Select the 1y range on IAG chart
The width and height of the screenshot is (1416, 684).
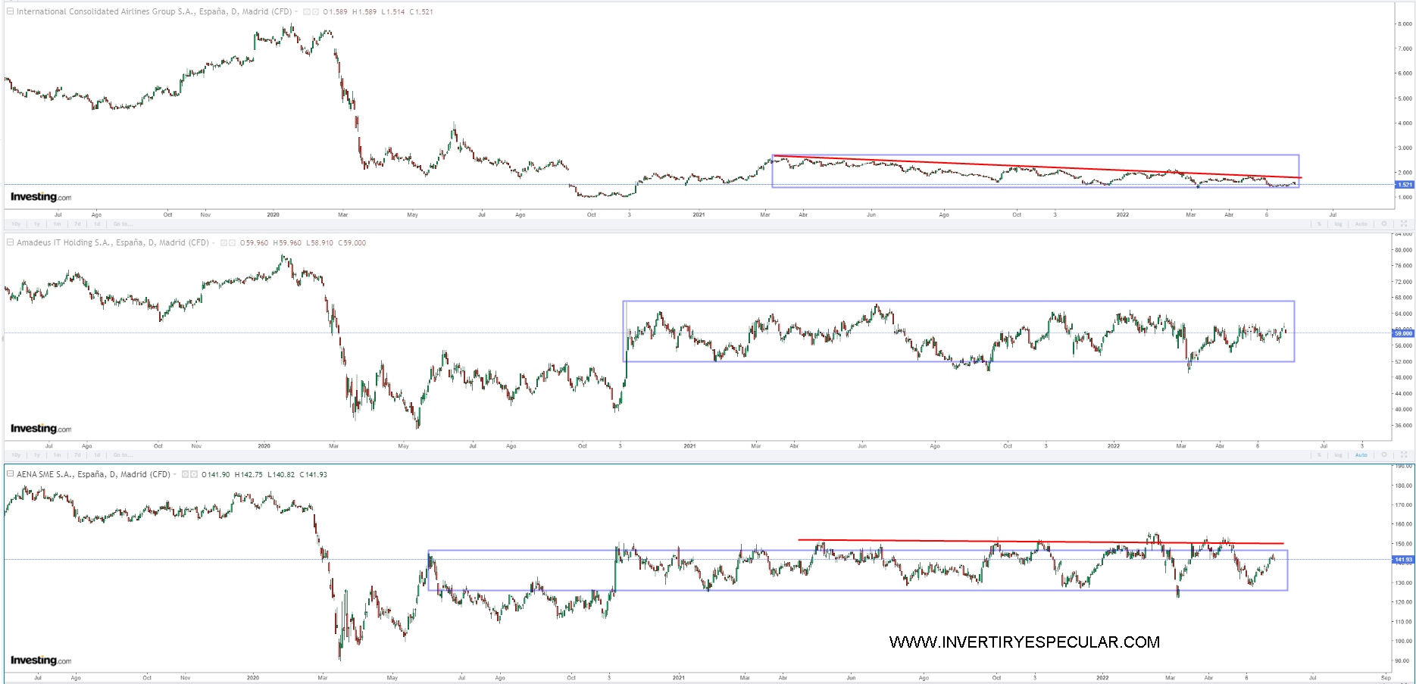pos(36,224)
